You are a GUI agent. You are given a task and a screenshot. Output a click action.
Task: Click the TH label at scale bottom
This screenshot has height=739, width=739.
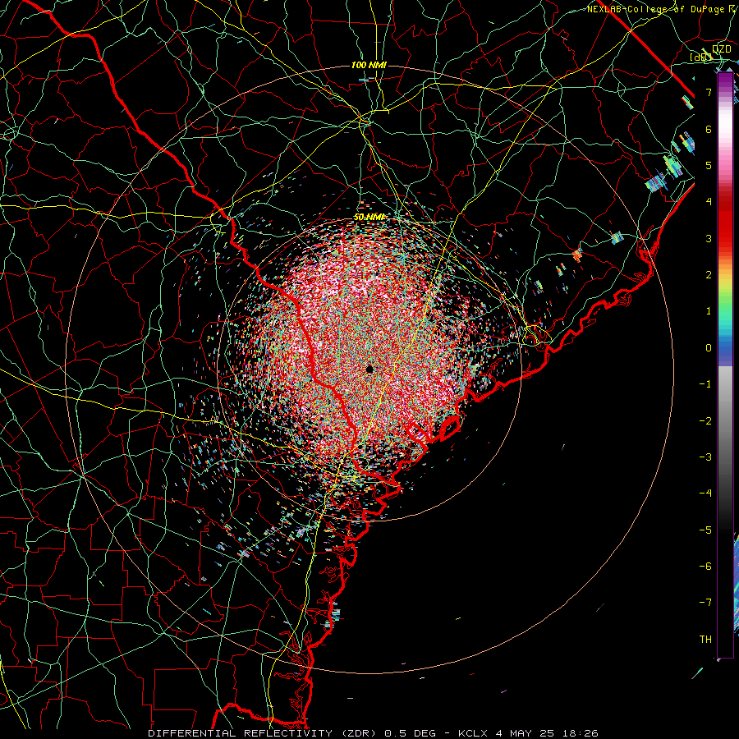(x=705, y=639)
